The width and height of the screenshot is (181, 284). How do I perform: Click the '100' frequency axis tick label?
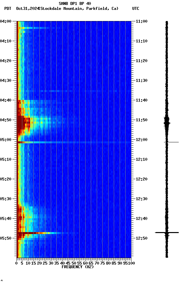pyautogui.click(x=131, y=263)
